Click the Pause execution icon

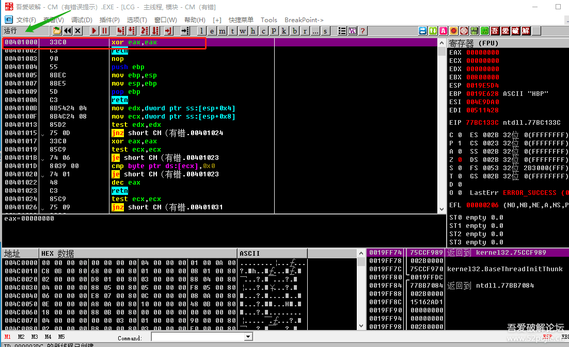[x=105, y=31]
